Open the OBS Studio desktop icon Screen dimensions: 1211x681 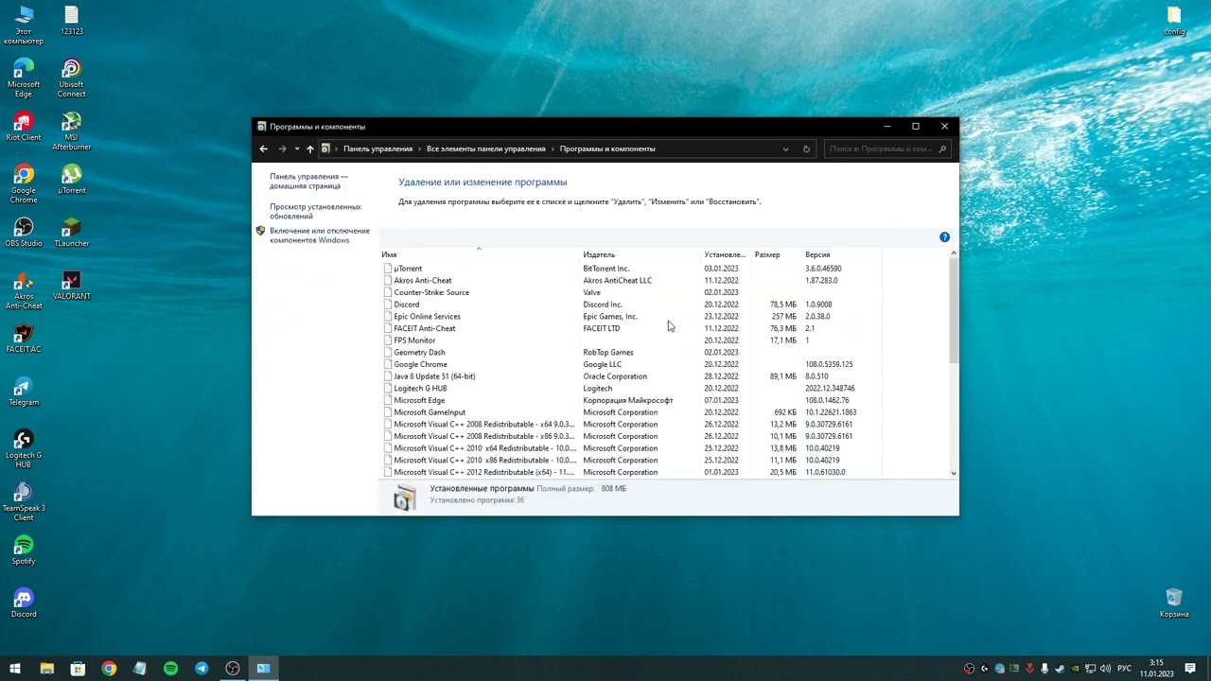(x=24, y=233)
